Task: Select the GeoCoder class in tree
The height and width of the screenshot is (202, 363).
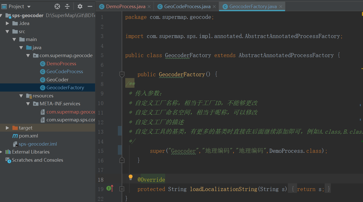Action: [x=57, y=80]
